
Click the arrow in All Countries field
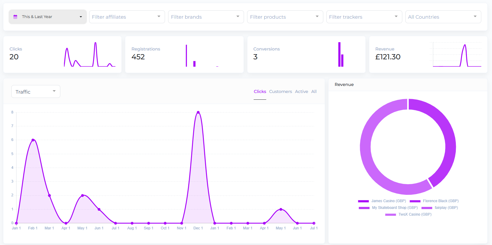475,17
